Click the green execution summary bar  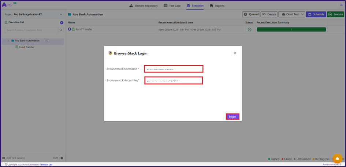pos(291,29)
